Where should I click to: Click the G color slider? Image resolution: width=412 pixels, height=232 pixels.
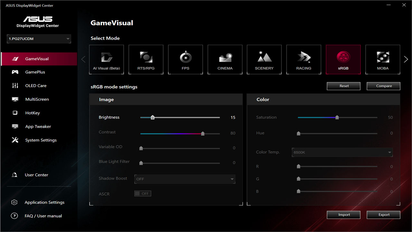(x=337, y=179)
